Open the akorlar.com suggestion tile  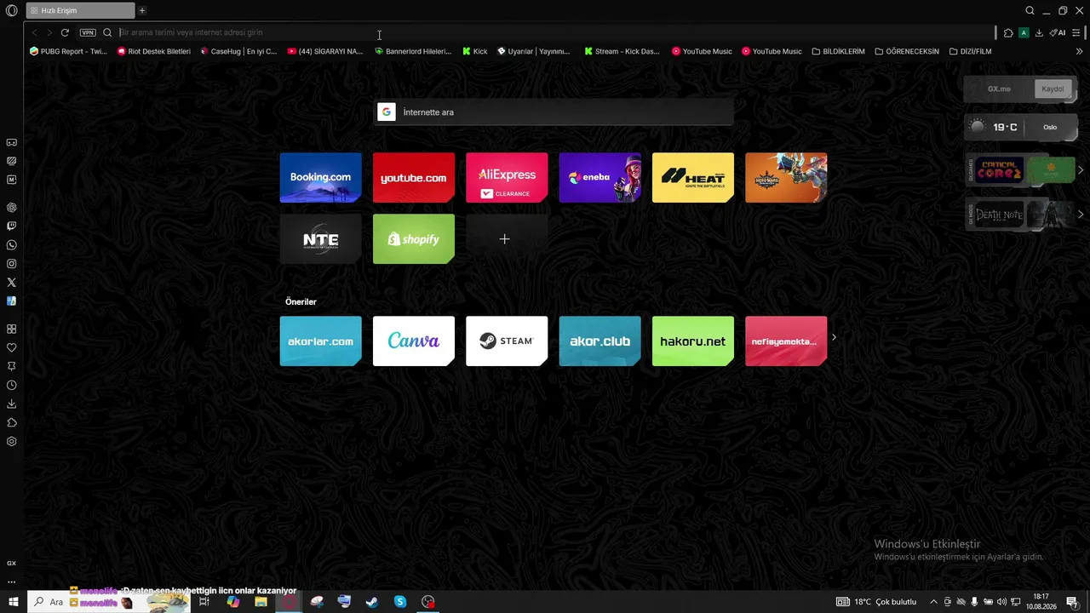point(320,341)
